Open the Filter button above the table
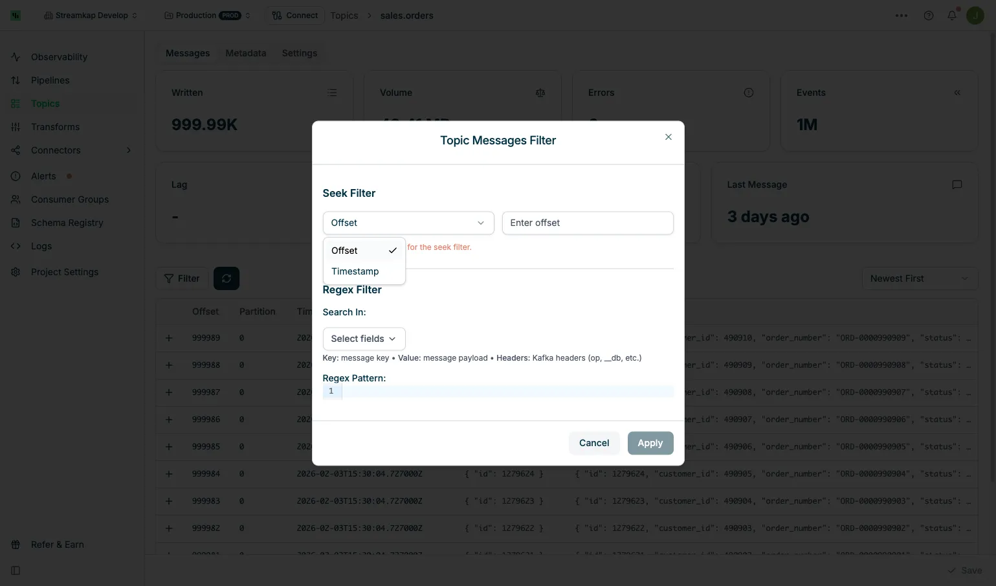 tap(182, 278)
